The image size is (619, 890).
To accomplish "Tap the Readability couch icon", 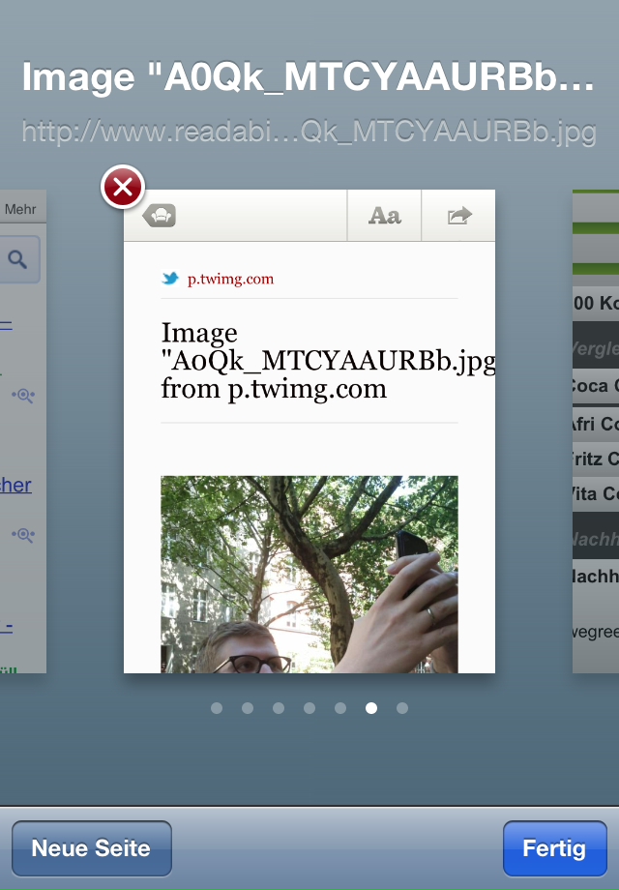I will coord(160,216).
